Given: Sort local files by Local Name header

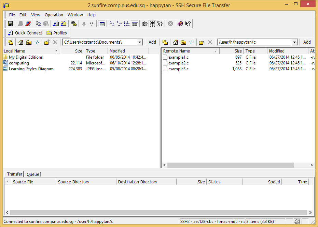Looking at the screenshot, I should [x=31, y=51].
